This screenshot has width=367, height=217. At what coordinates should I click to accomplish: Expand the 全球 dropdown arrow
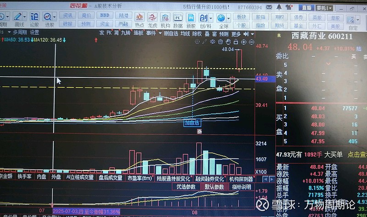[x=228, y=18]
